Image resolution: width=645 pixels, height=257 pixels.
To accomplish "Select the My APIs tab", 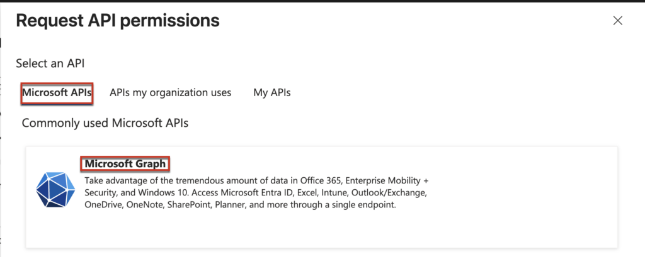I will pos(271,93).
